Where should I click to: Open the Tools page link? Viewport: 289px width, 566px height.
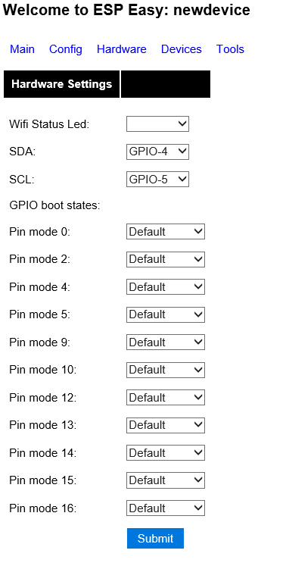(230, 49)
